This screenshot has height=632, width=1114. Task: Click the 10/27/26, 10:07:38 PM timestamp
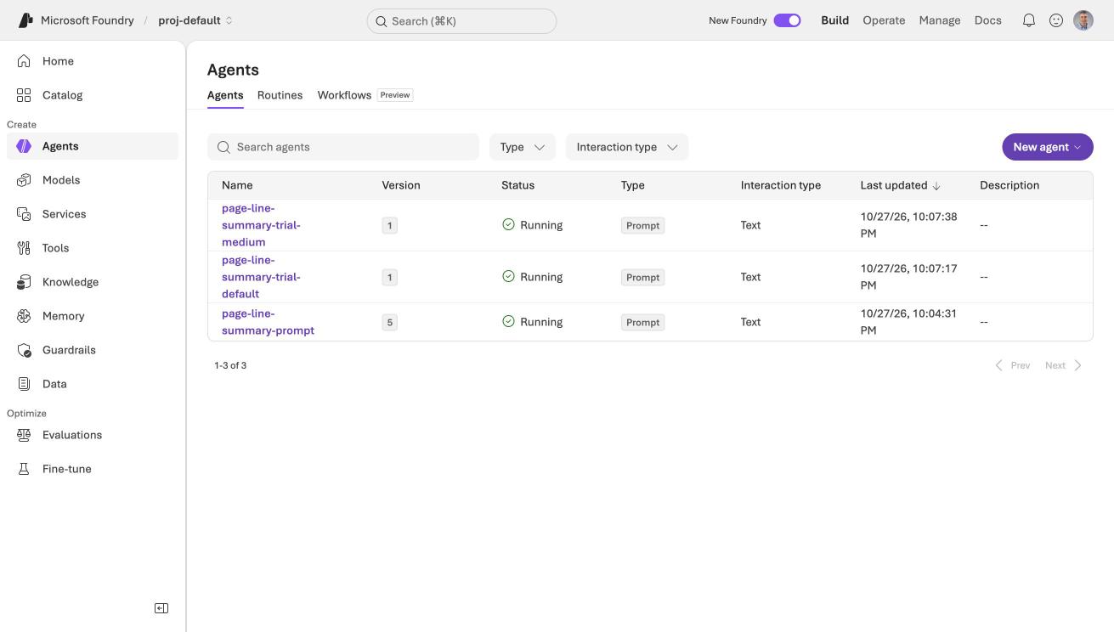point(908,225)
